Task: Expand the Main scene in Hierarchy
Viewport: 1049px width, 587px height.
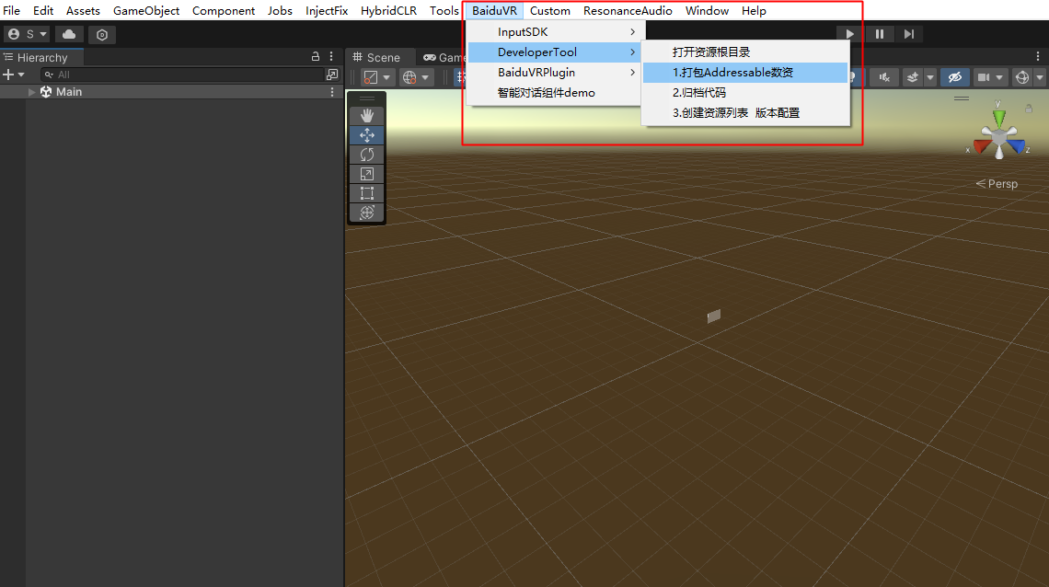Action: (32, 92)
